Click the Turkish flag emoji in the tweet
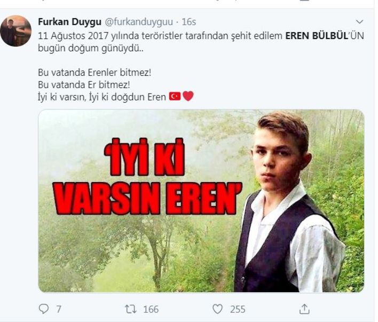Viewport: 378px width, 322px height. coord(175,97)
